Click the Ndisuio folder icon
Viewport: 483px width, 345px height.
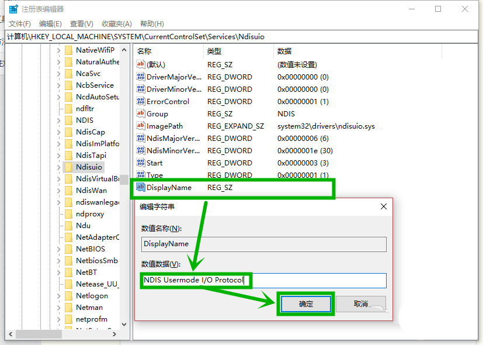69,167
